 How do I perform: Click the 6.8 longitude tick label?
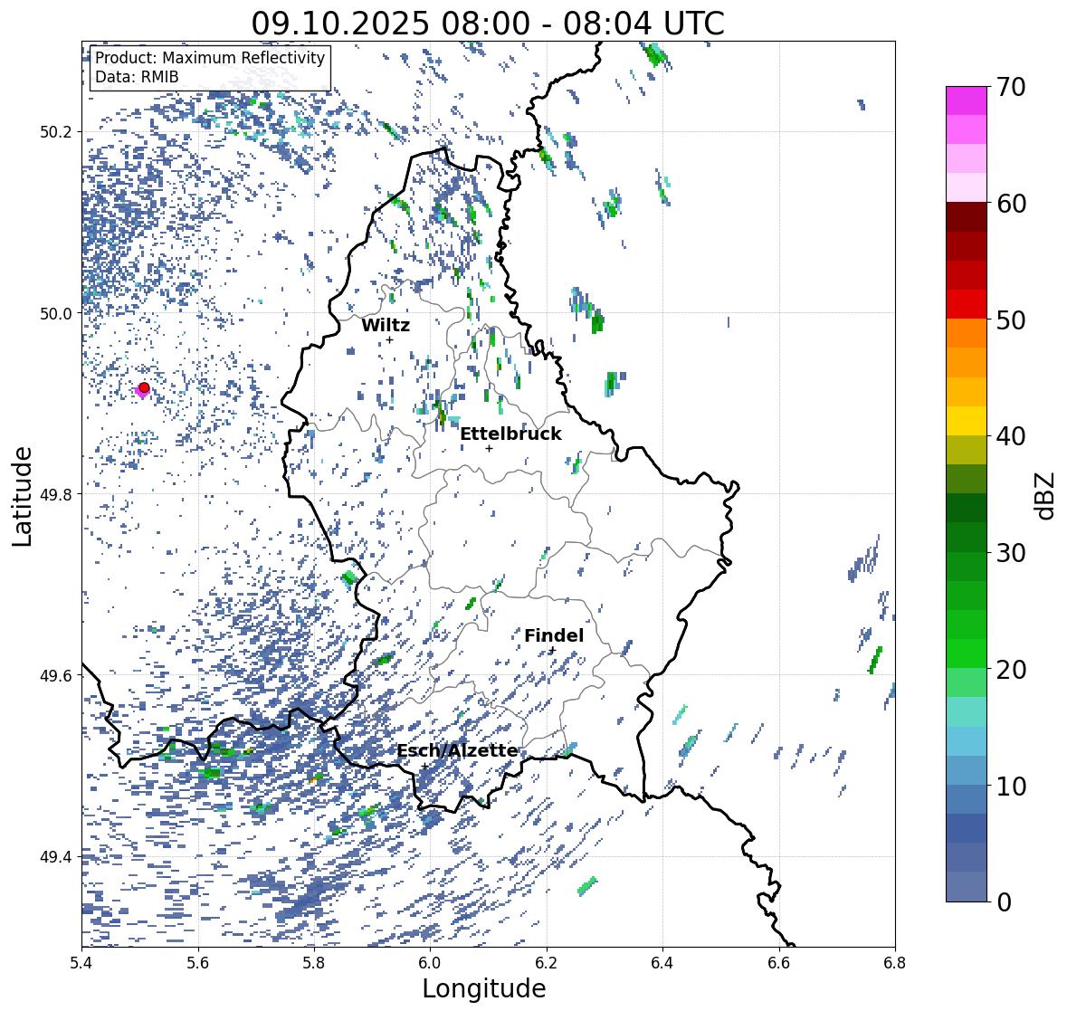[895, 962]
